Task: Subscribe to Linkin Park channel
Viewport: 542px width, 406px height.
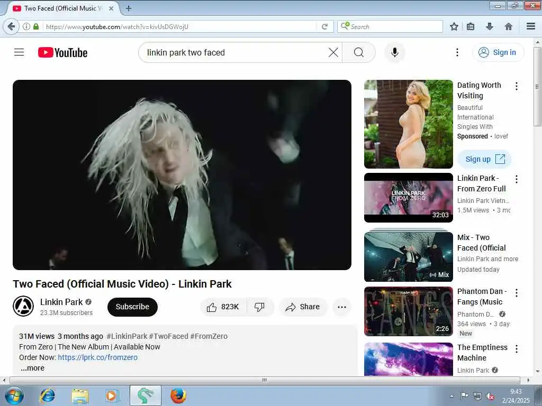Action: 132,307
